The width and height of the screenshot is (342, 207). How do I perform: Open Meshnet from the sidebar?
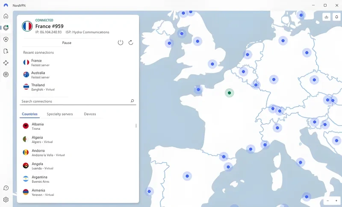coord(6,63)
